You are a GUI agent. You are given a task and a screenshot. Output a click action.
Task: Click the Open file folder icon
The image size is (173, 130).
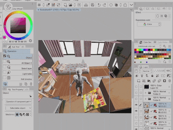coord(70,5)
